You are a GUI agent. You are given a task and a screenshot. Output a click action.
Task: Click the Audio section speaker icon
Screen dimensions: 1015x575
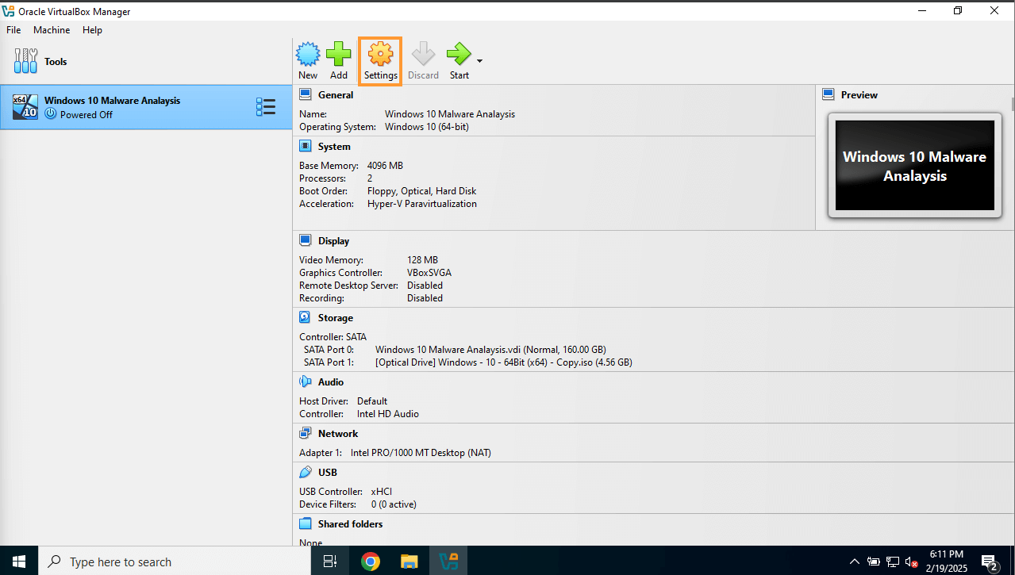(x=306, y=381)
